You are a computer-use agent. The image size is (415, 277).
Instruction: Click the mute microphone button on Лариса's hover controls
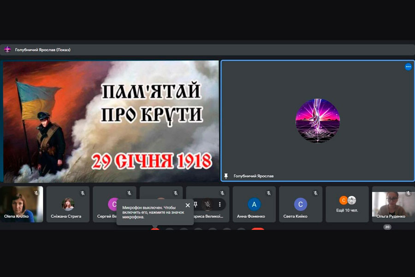(x=207, y=205)
